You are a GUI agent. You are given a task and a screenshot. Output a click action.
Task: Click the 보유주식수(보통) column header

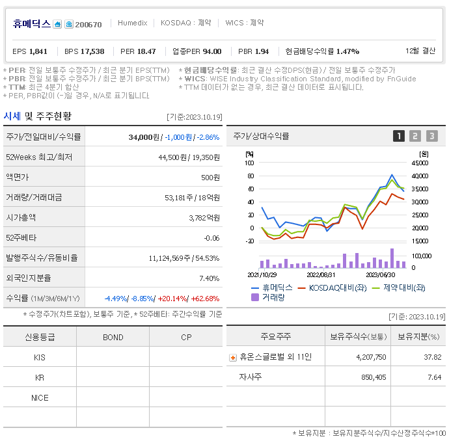point(358,336)
